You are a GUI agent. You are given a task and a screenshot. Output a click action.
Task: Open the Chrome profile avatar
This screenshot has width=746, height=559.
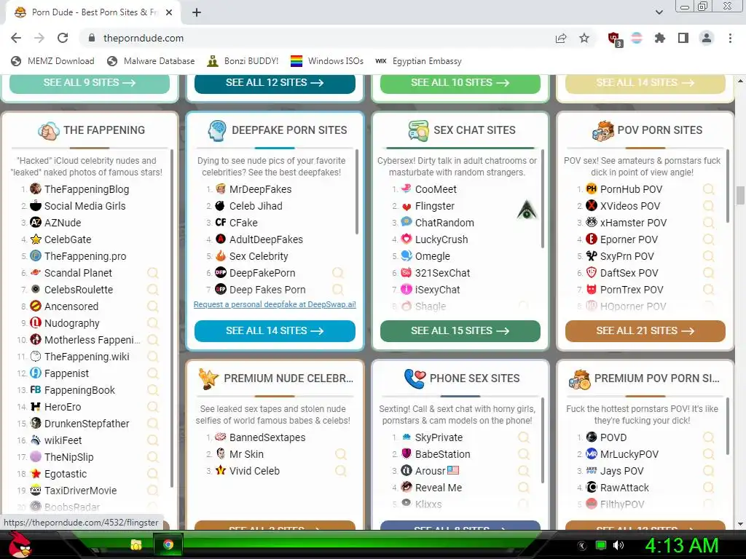coord(707,38)
